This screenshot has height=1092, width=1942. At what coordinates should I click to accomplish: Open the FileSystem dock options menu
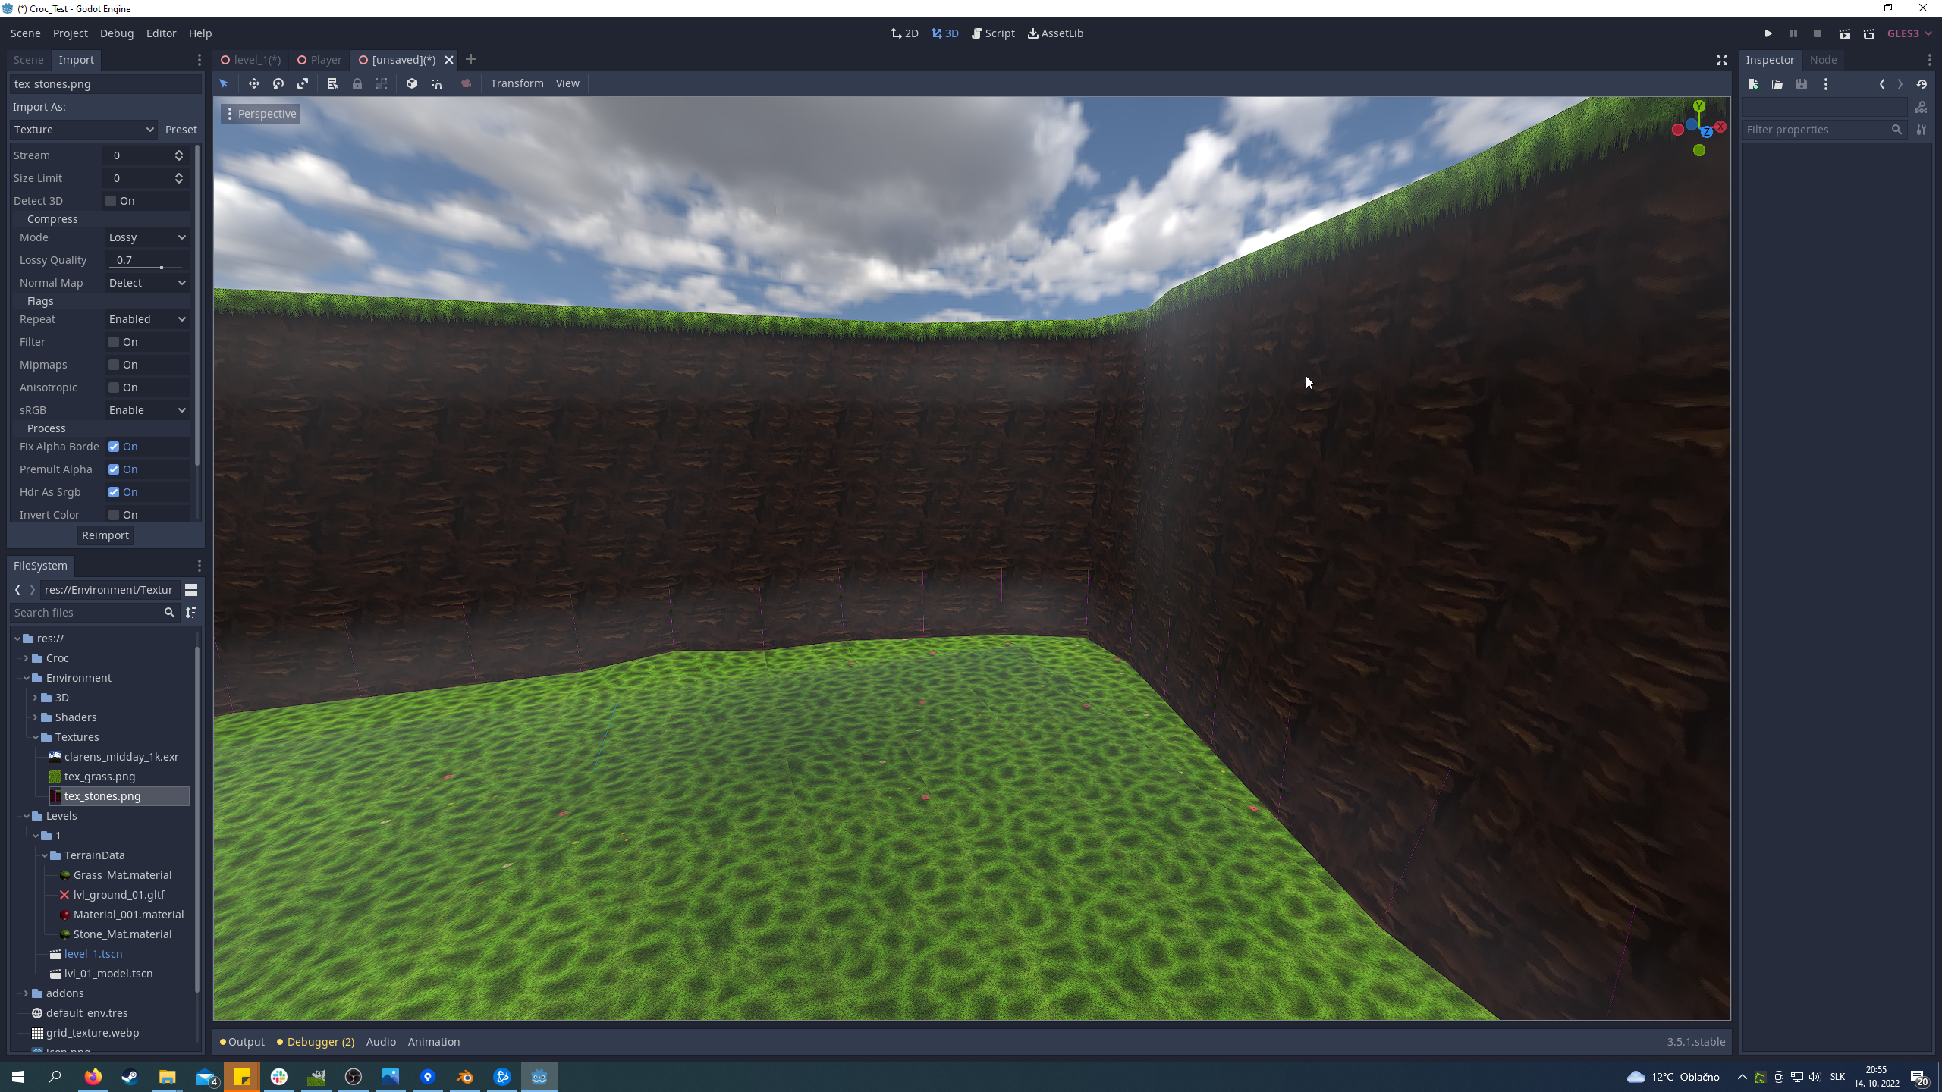tap(200, 566)
